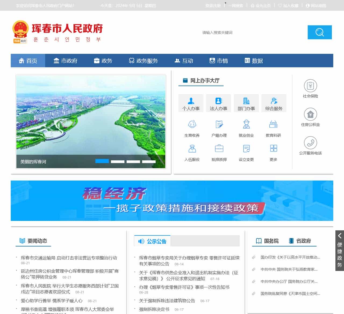Screen dimensions: 344x314
Task: Open 中共中央办公厅 国务院办公厅关... link
Action: (289, 281)
